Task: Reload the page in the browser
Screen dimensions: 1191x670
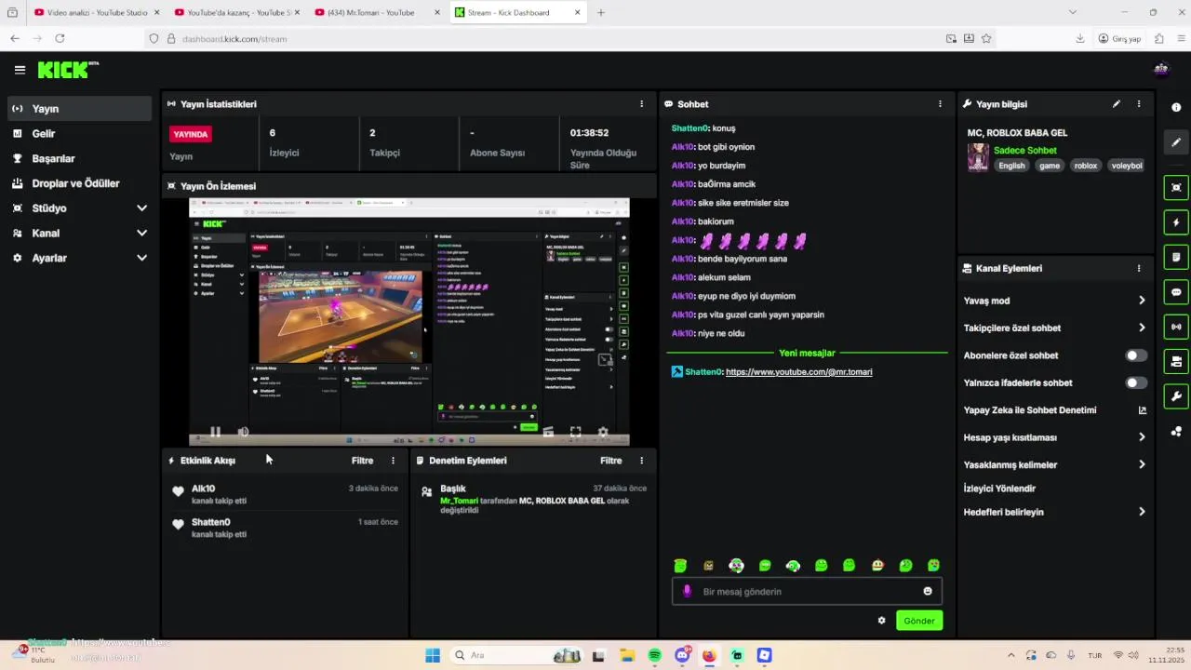Action: click(x=60, y=39)
